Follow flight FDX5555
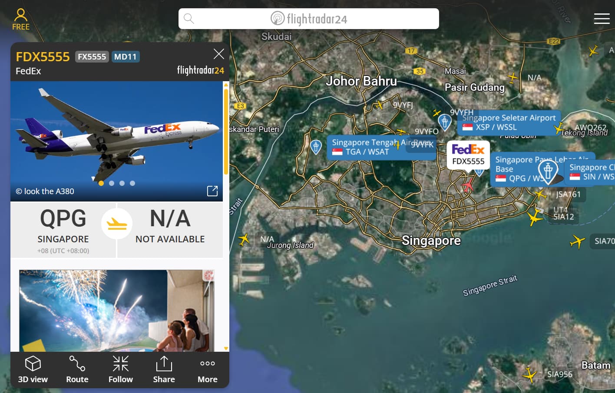The width and height of the screenshot is (615, 393). tap(121, 370)
